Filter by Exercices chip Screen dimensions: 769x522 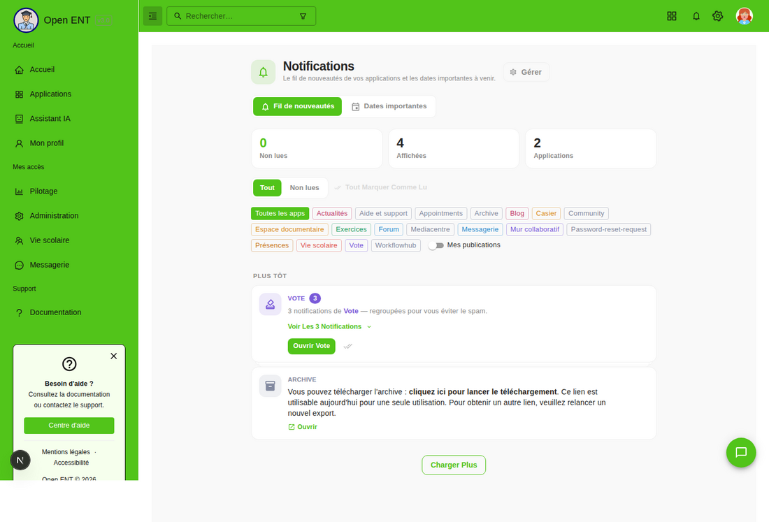point(351,229)
